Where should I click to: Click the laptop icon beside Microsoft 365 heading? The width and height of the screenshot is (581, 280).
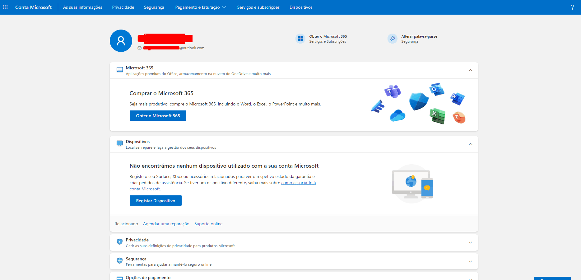pyautogui.click(x=120, y=70)
